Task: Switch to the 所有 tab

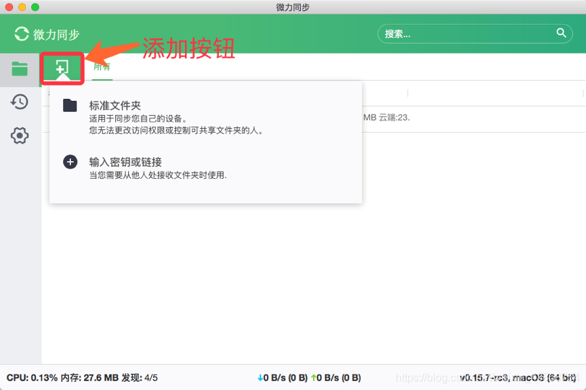Action: (x=102, y=67)
